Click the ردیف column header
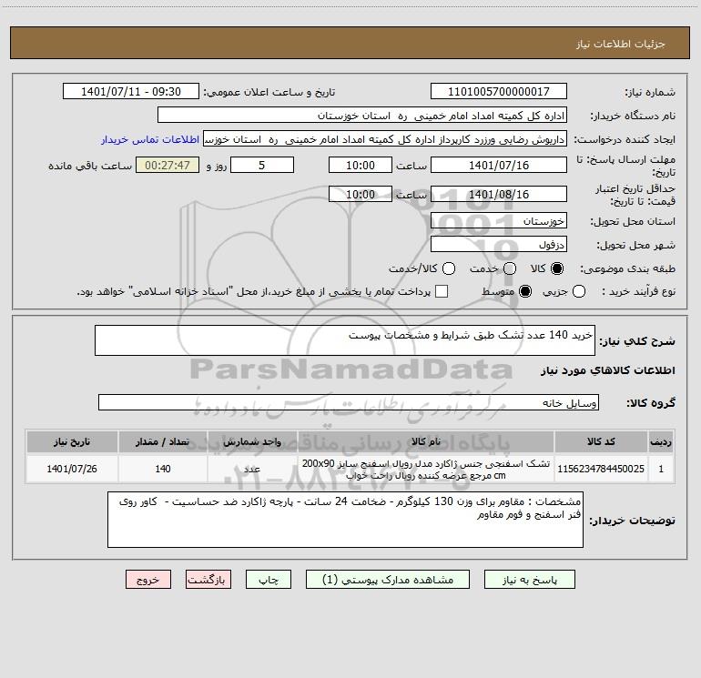 tap(661, 441)
